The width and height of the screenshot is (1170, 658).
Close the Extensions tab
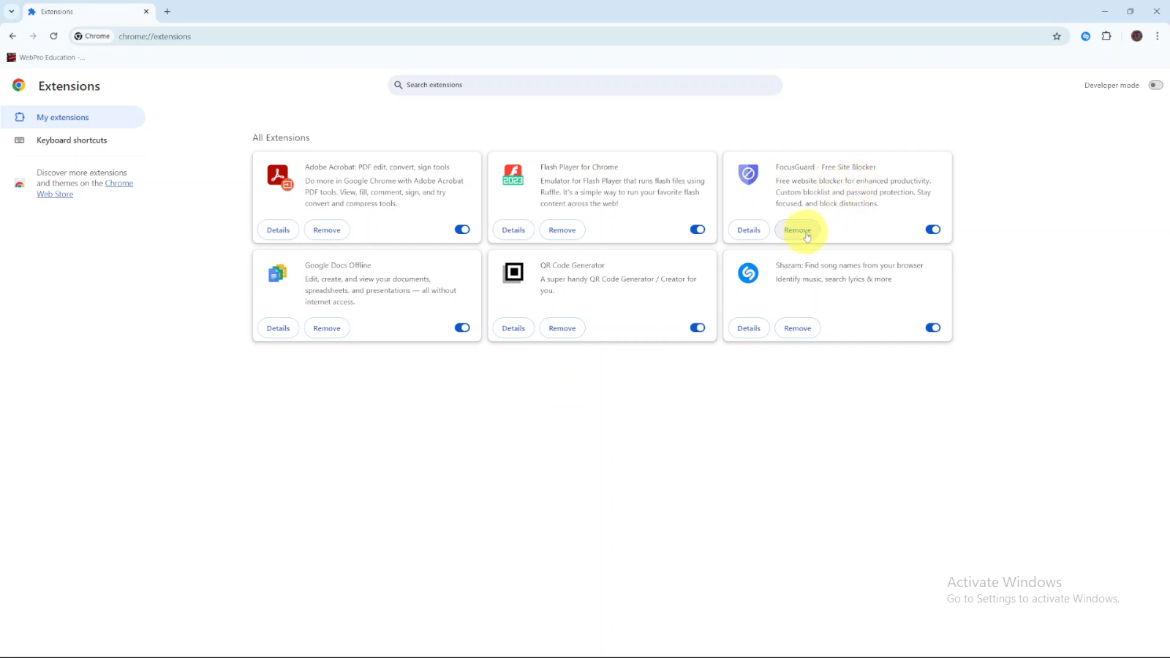pos(146,12)
